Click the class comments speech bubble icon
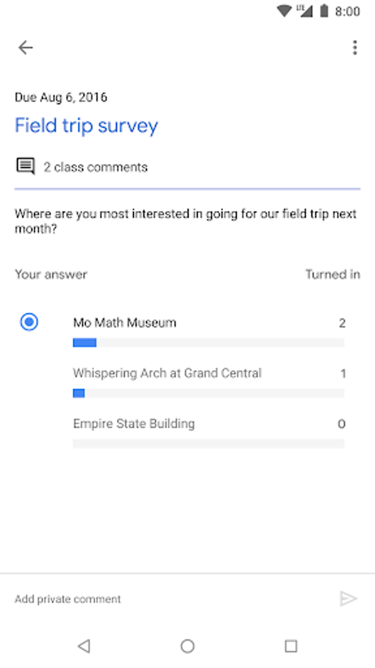This screenshot has width=375, height=668. coord(25,166)
